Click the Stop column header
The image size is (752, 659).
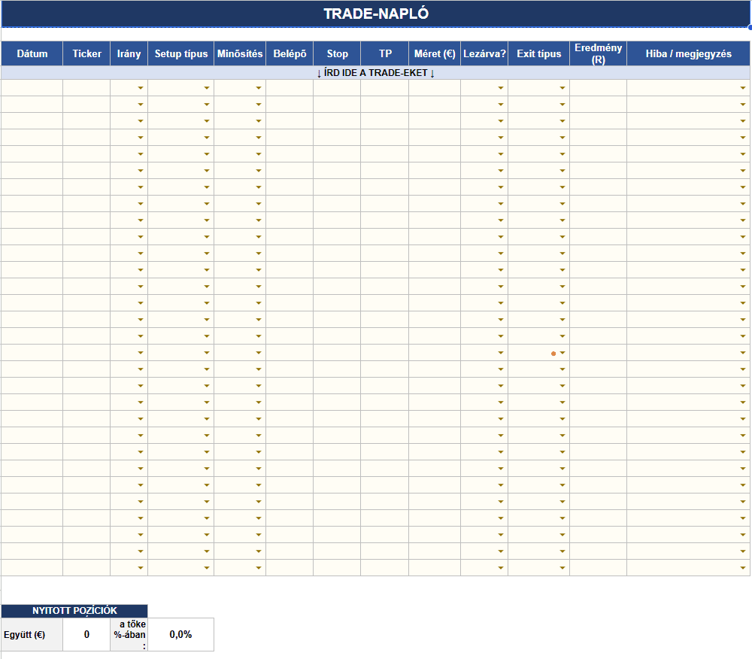337,53
